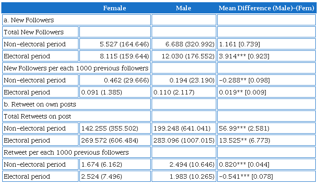Click the cell showing 5.527 (164.646)
This screenshot has height=184, width=318.
[126, 44]
